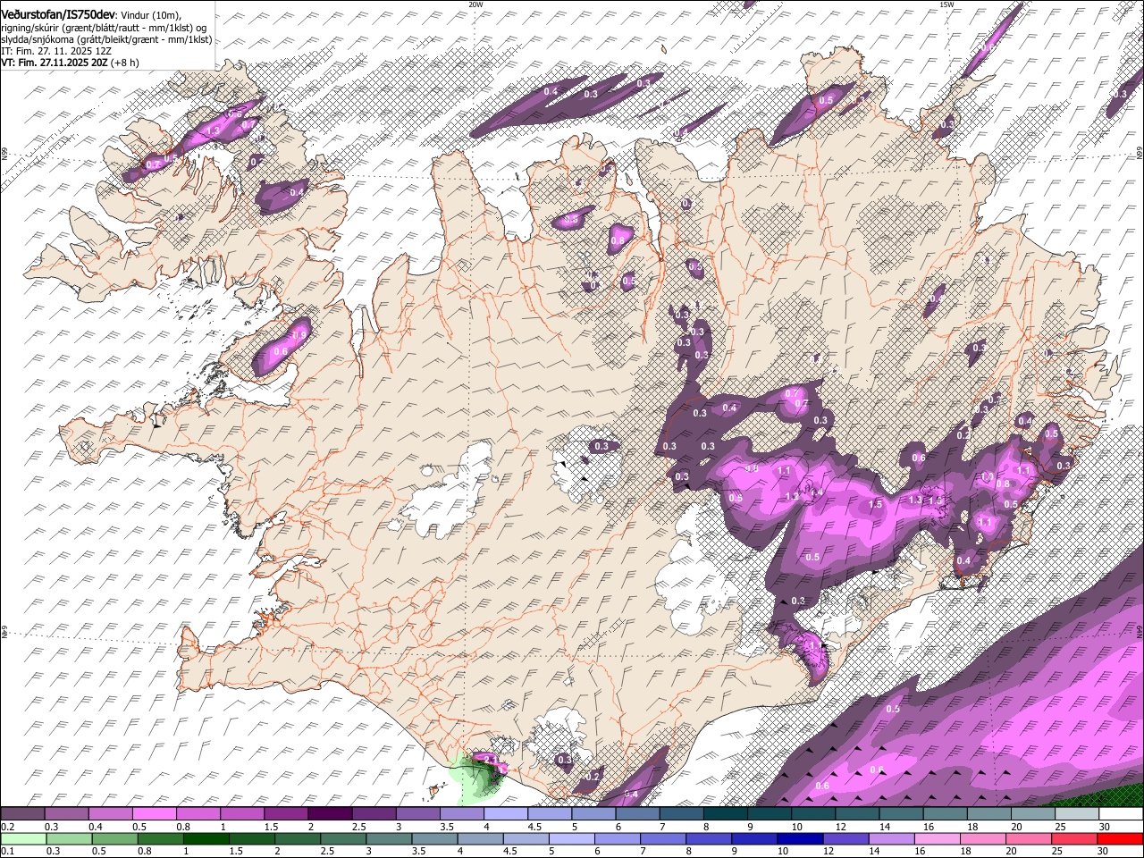Viewport: 1144px width, 858px height.
Task: Click the 'rigning/skúrir' legend description line
Action: point(104,28)
